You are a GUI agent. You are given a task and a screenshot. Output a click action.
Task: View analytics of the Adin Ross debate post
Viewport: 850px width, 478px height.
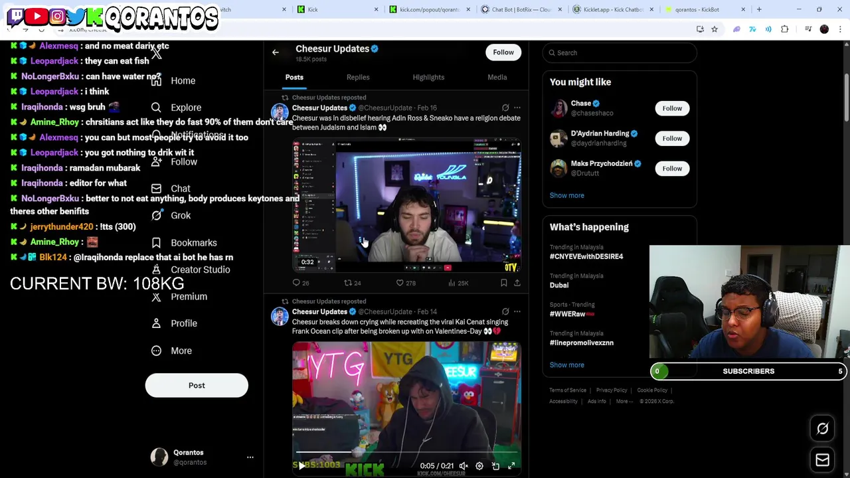pos(458,283)
